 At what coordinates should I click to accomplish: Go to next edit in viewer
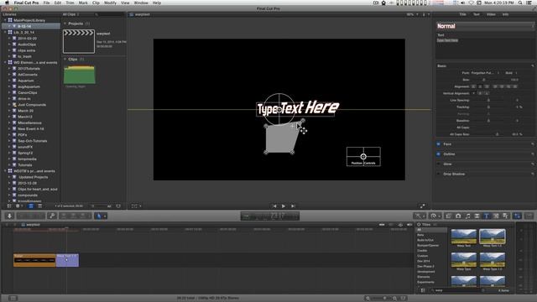click(x=293, y=206)
